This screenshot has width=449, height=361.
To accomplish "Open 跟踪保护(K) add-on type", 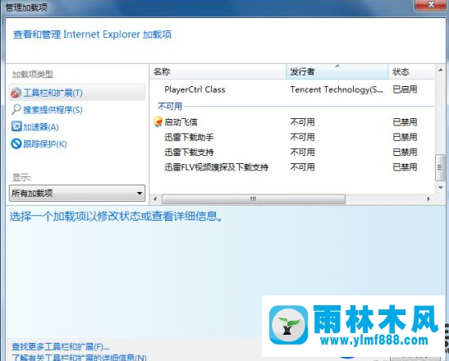I will (x=45, y=144).
